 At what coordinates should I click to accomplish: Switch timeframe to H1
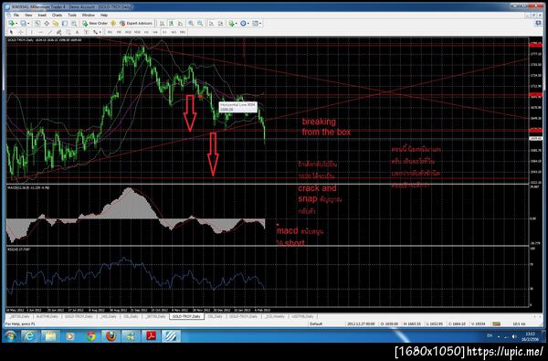tap(146, 32)
